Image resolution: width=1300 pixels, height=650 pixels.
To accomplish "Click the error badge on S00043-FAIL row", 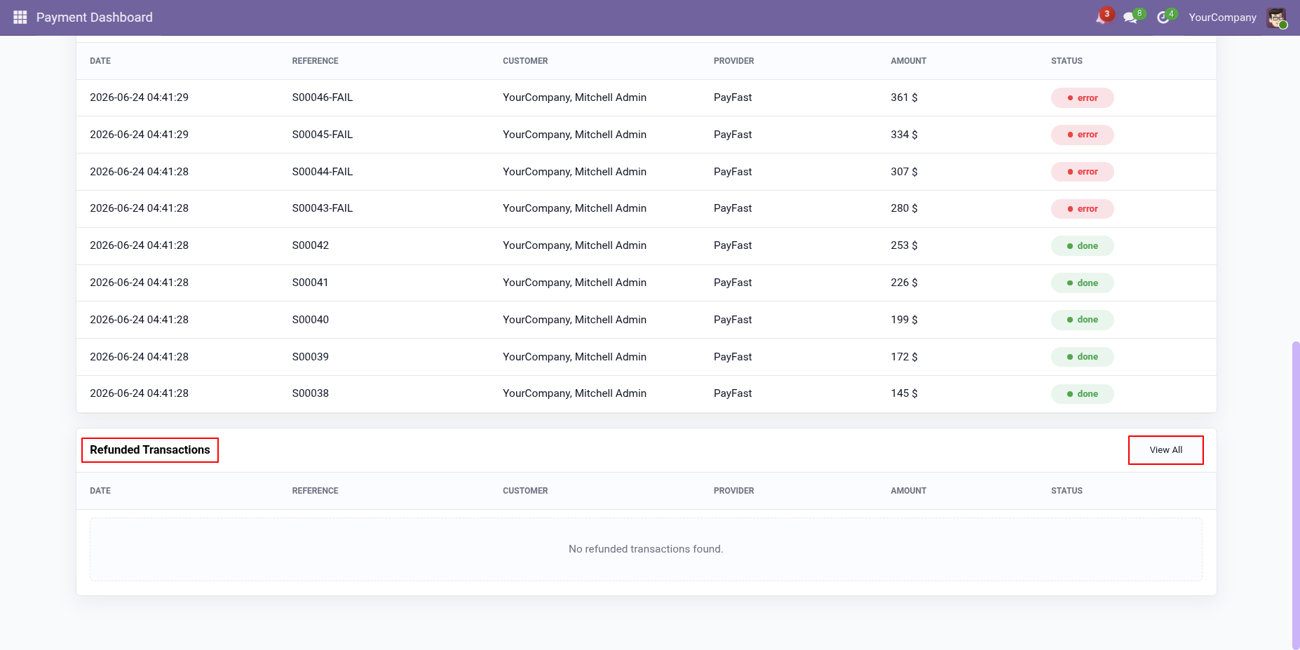I will pyautogui.click(x=1082, y=209).
